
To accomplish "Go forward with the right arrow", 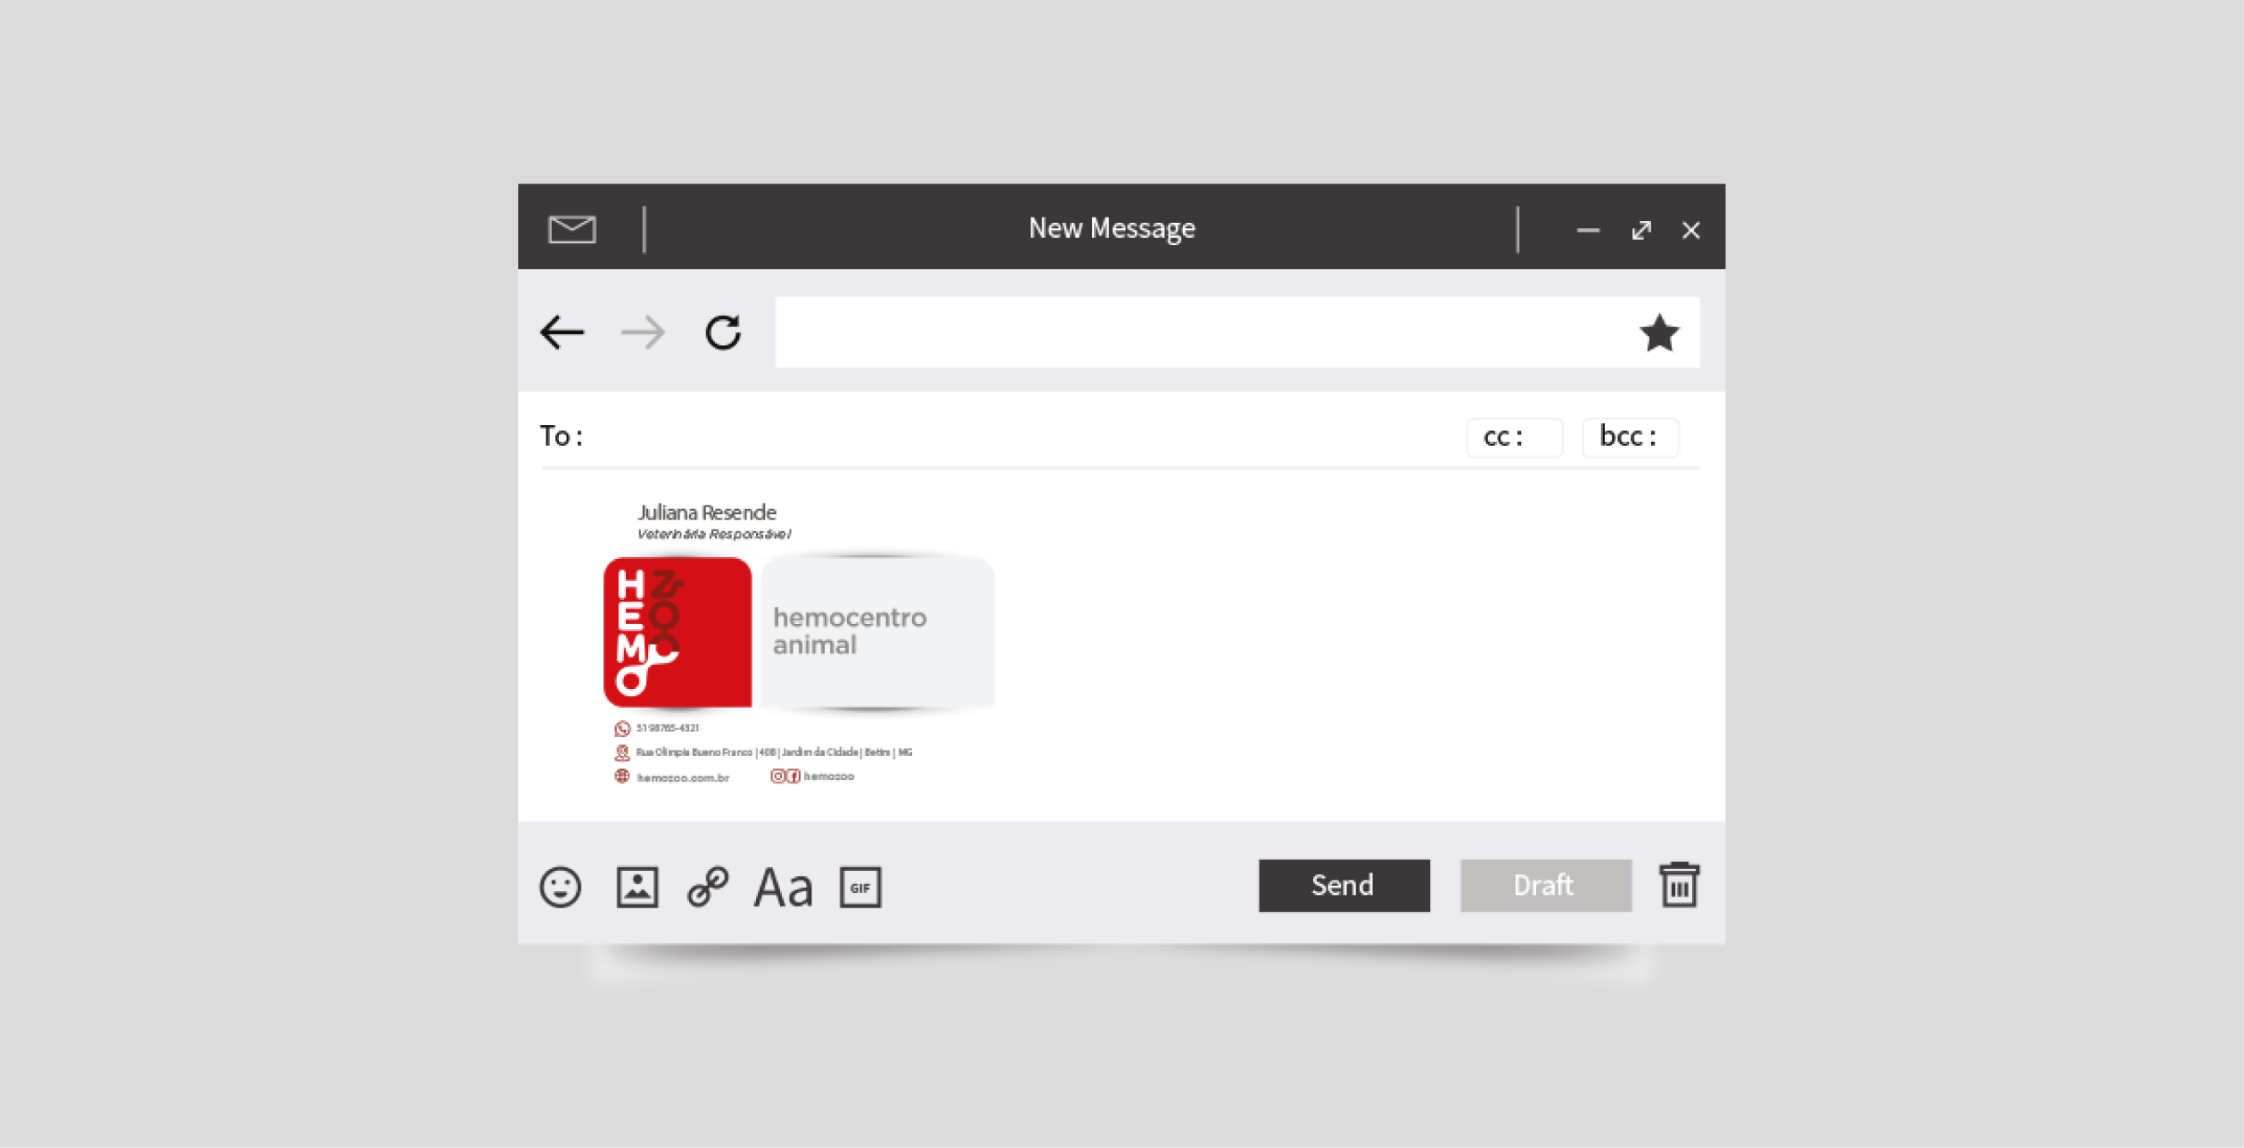I will click(643, 332).
